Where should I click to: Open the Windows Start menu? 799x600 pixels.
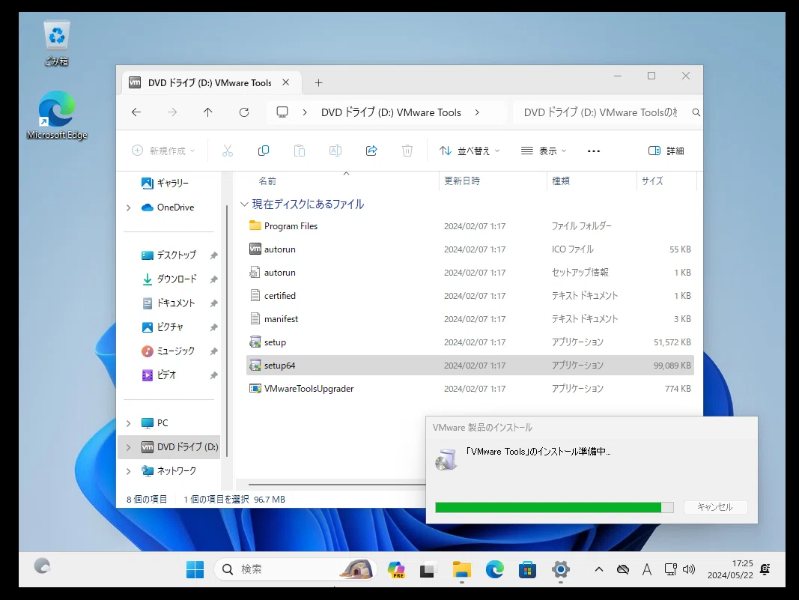195,569
